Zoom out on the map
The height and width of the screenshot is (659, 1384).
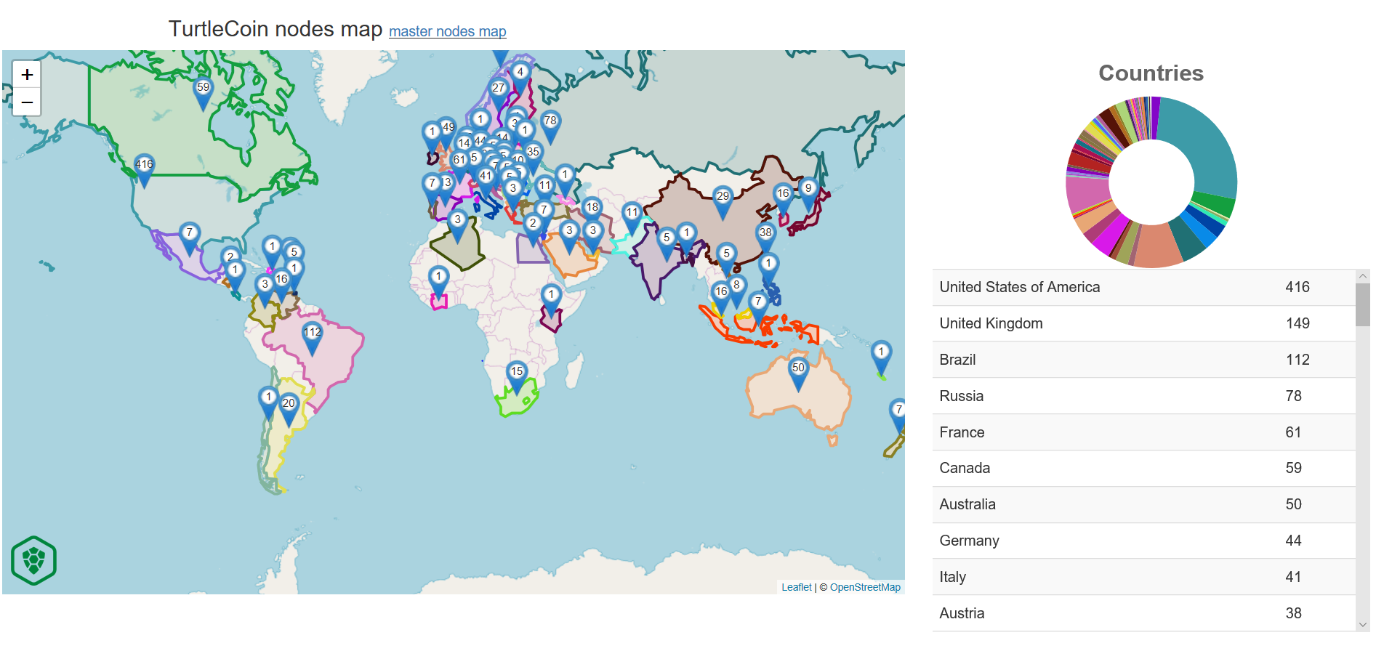pyautogui.click(x=27, y=102)
